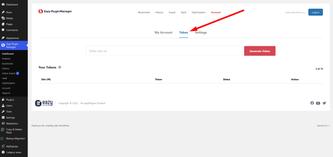Image resolution: width=333 pixels, height=157 pixels.
Task: Open the Facebook icon in footer
Action: pos(312,103)
